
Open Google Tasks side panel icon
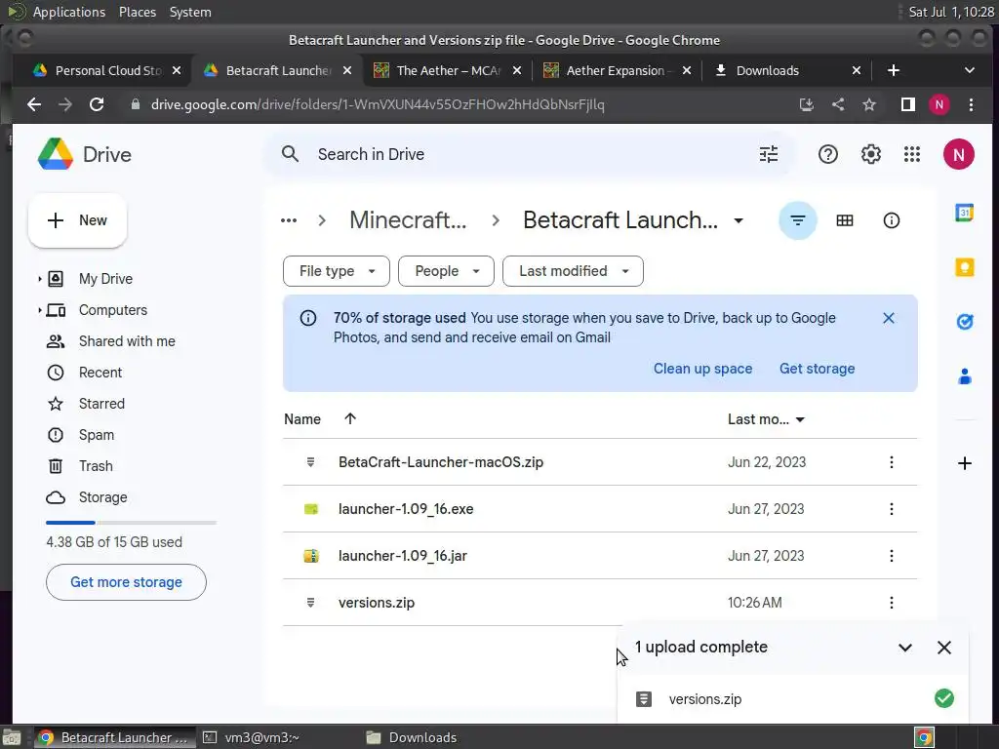[965, 322]
